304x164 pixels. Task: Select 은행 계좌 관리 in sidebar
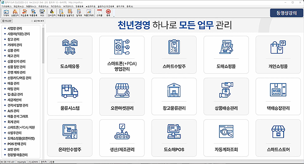(16, 72)
